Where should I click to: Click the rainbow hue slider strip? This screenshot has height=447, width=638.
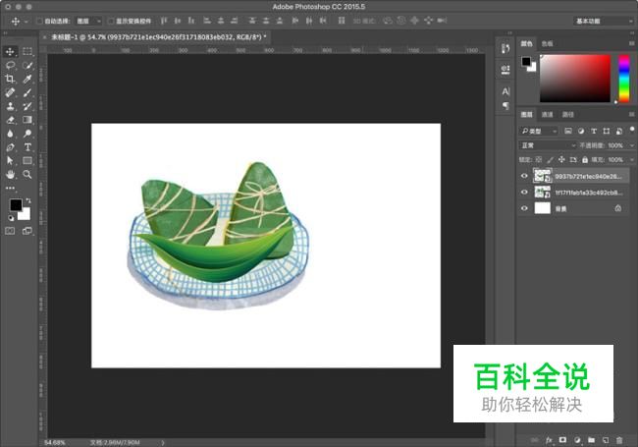(x=623, y=79)
